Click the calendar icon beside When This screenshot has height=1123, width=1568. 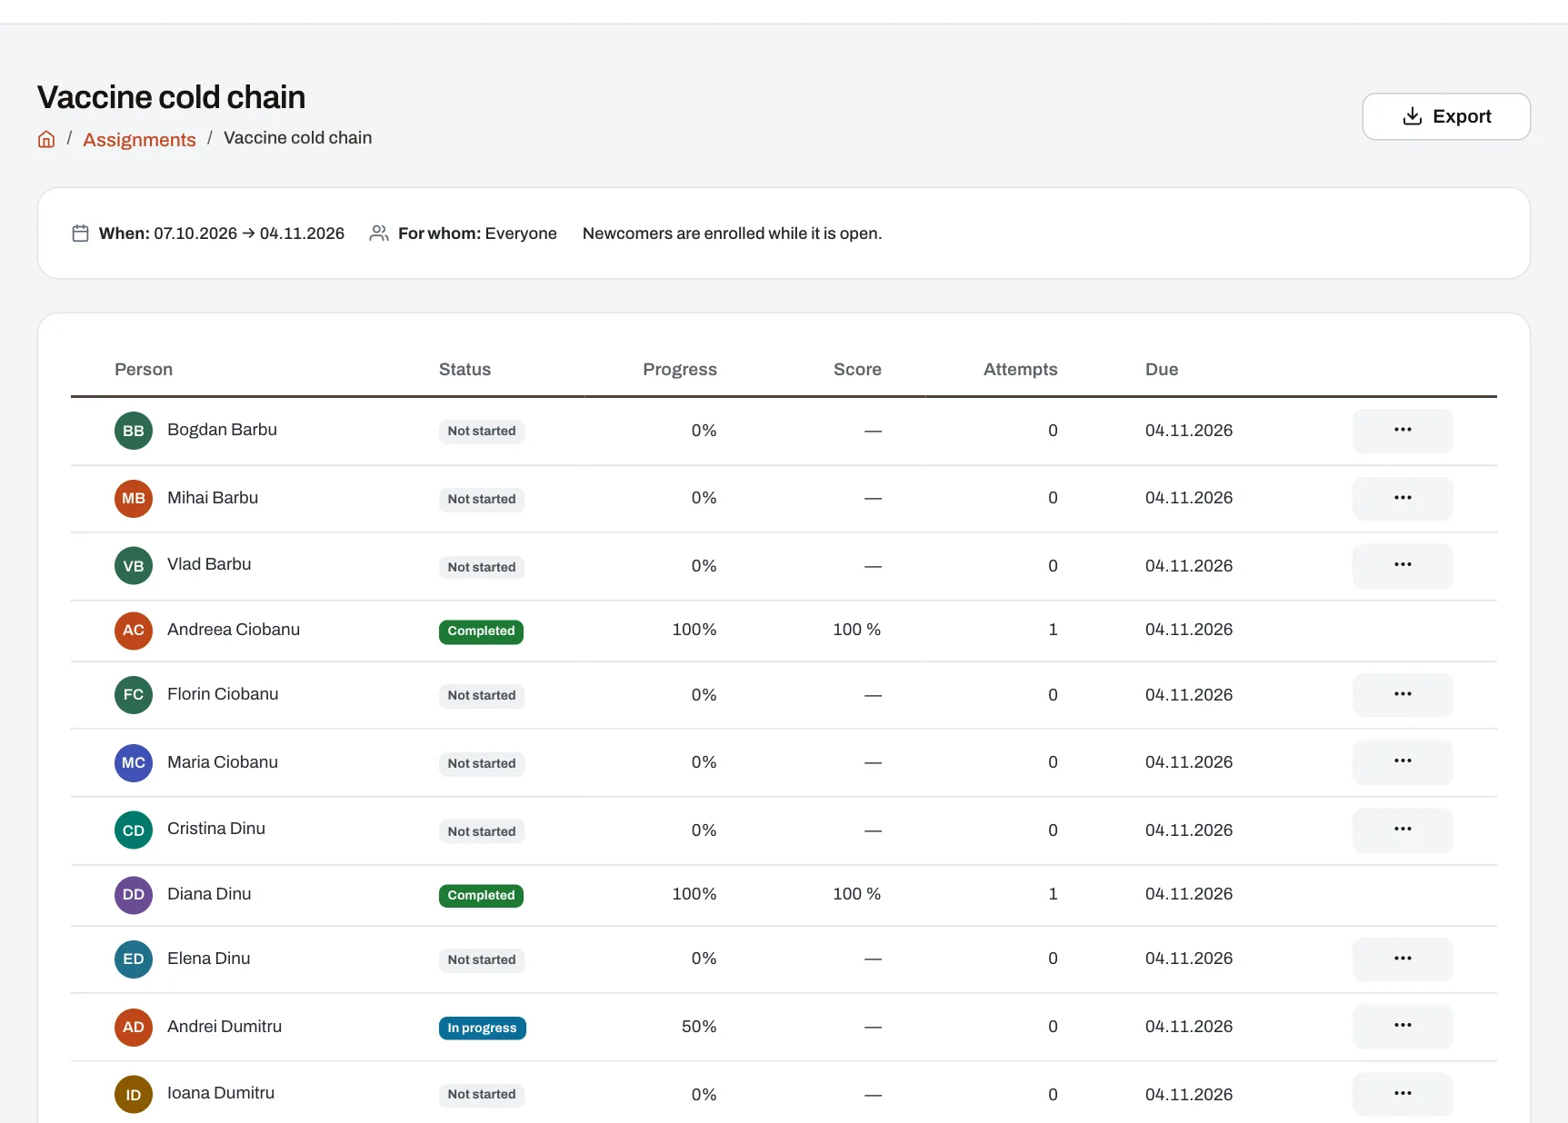pos(80,234)
